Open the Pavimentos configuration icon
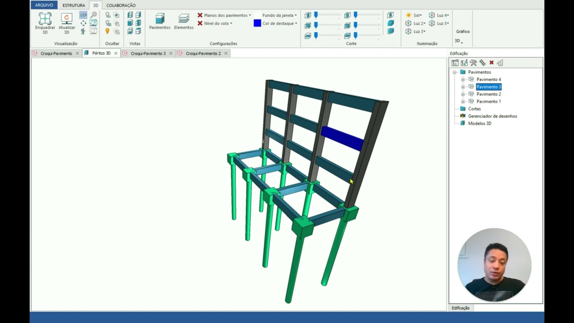The width and height of the screenshot is (574, 323). [160, 18]
